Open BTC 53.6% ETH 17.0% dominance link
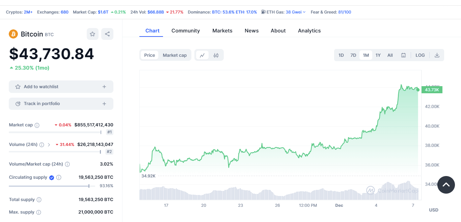Screen dimensions: 461x222 (235, 12)
